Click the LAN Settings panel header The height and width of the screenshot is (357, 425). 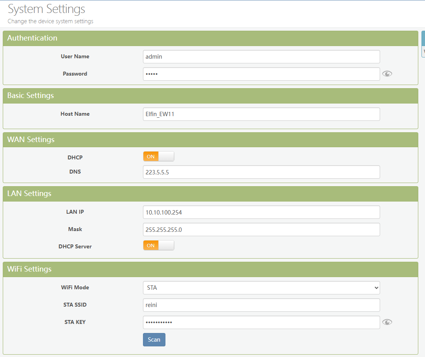coord(29,194)
